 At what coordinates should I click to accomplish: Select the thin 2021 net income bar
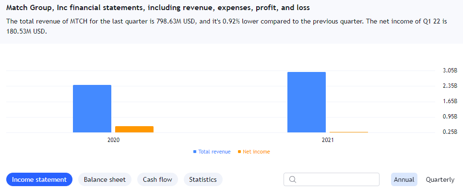[349, 132]
